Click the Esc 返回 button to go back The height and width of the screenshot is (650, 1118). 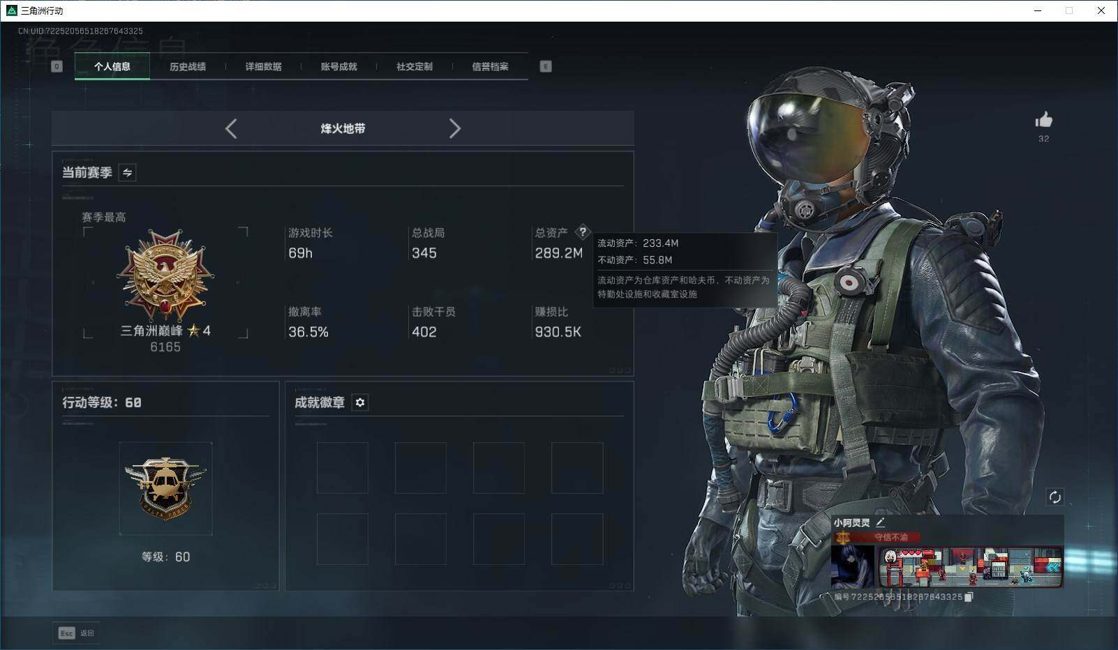click(x=75, y=633)
